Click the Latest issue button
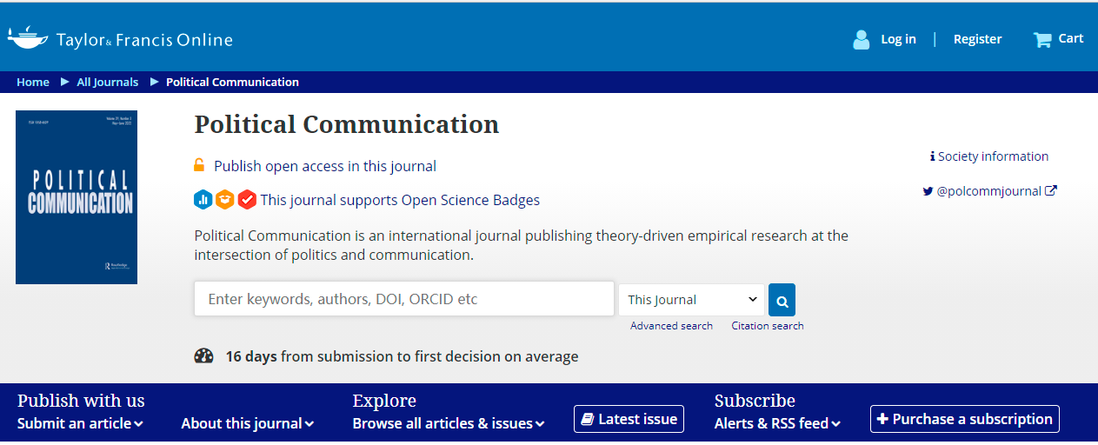The height and width of the screenshot is (445, 1098). 629,419
